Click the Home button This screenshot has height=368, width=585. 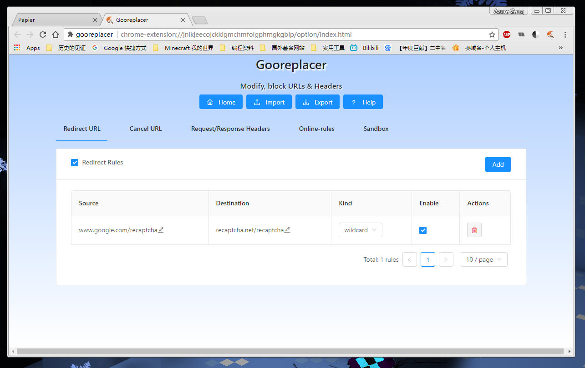(x=221, y=102)
